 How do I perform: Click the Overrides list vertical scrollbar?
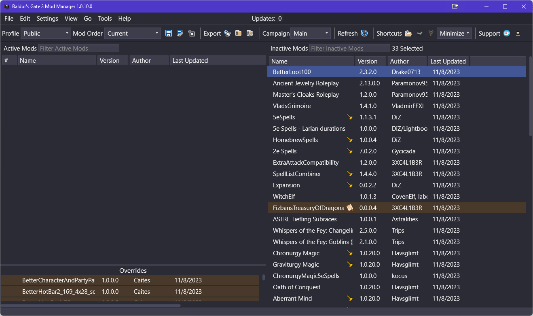click(264, 278)
